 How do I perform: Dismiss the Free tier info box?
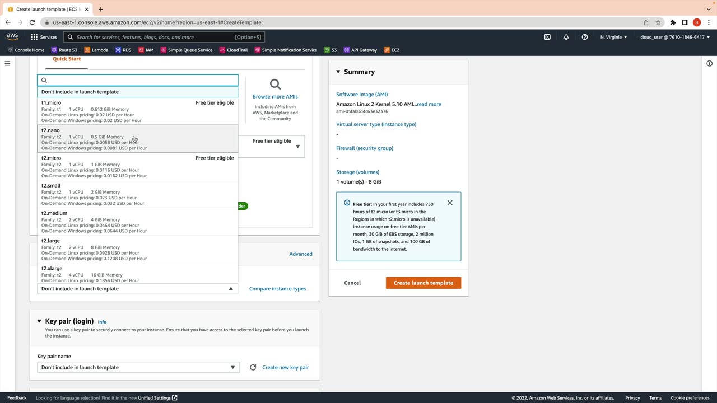tap(450, 203)
